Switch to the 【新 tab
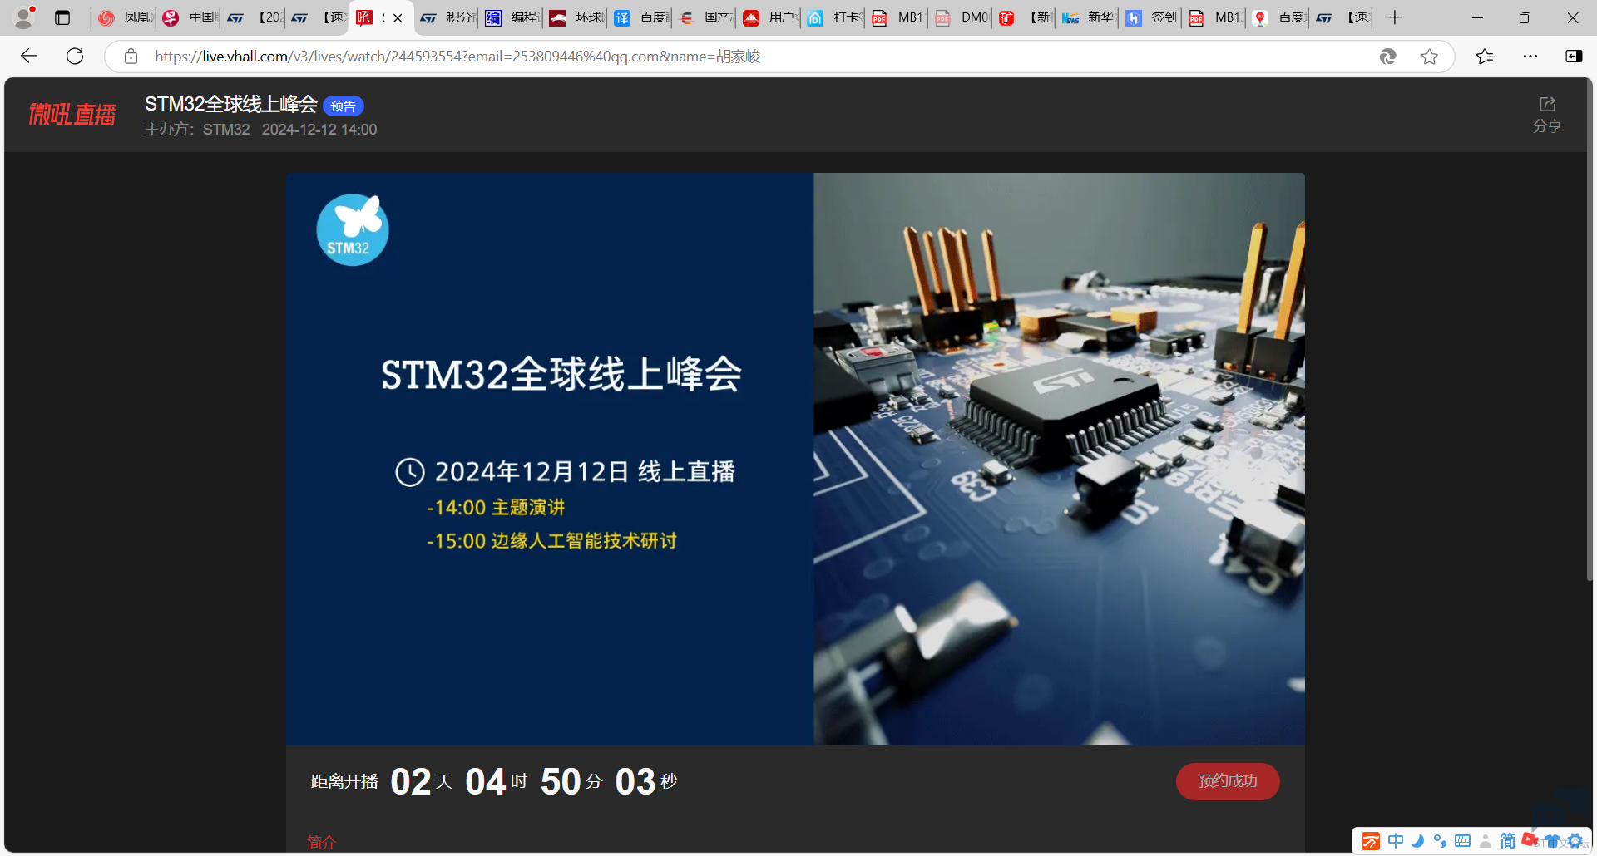The height and width of the screenshot is (856, 1597). (x=1026, y=17)
